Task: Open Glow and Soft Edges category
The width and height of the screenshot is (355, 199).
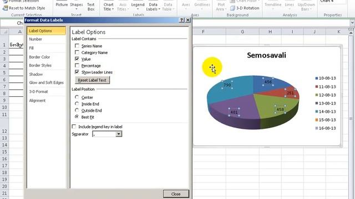Action: (47, 83)
